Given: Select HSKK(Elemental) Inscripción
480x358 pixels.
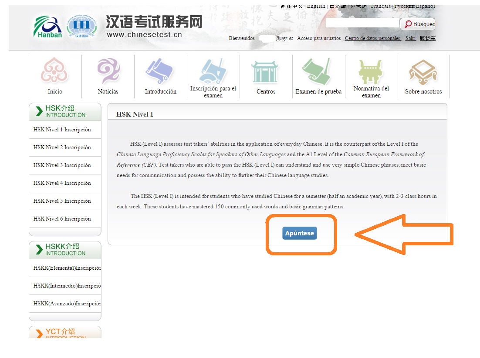Looking at the screenshot, I should coord(65,268).
